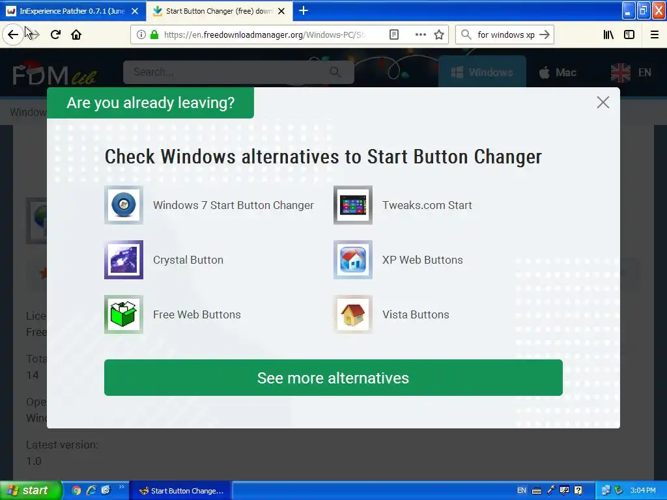Screen dimensions: 667x500
Task: Select the Mac platform tab
Action: (558, 73)
